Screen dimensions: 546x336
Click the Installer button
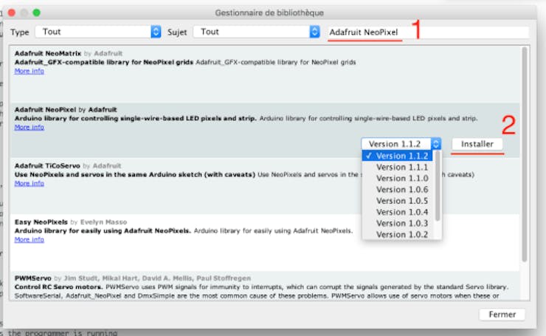(x=477, y=144)
